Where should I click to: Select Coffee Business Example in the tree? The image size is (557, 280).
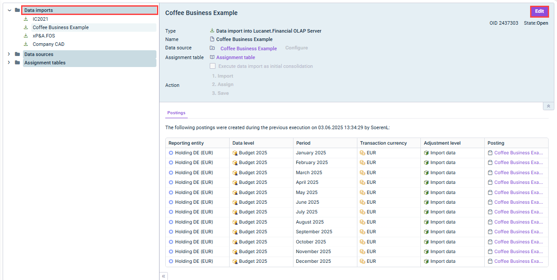click(x=61, y=27)
